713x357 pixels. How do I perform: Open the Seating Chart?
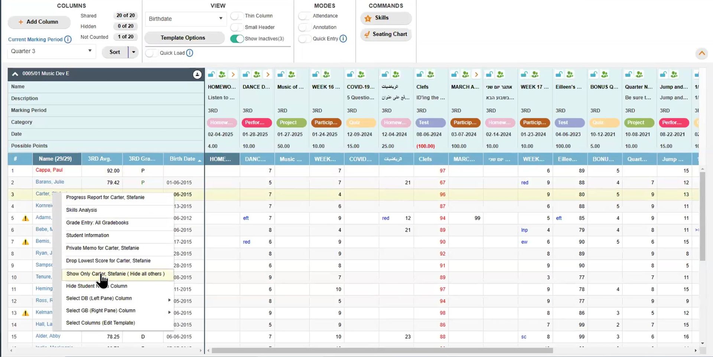click(386, 34)
